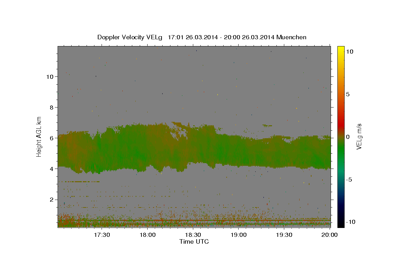Click the colorbar value 10 at top

(349, 51)
